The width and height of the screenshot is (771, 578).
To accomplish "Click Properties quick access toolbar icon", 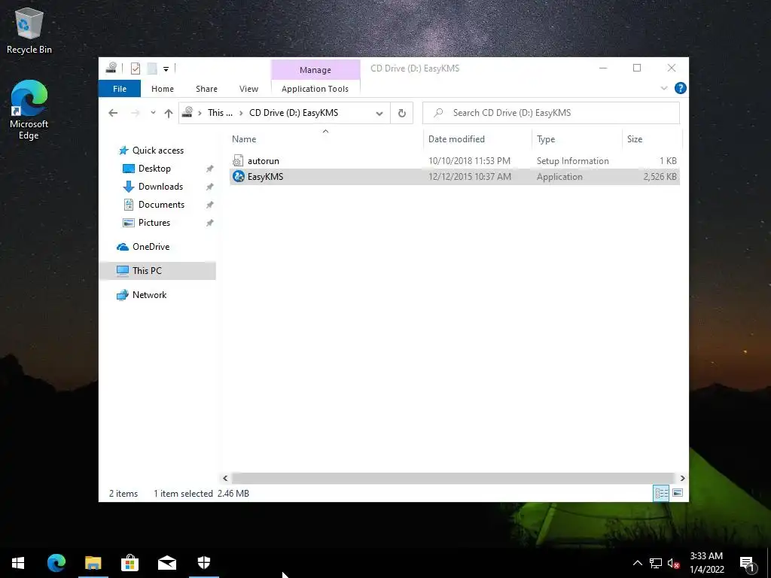I will click(x=136, y=68).
